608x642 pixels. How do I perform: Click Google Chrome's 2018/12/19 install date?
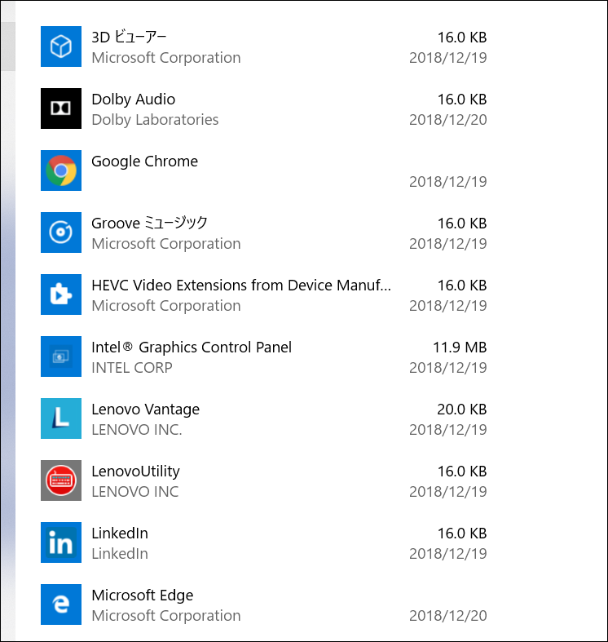pyautogui.click(x=448, y=182)
